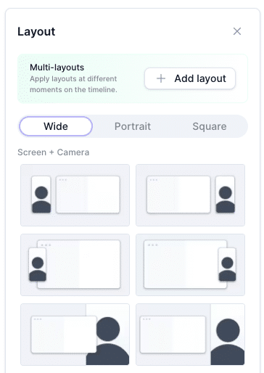Image resolution: width=264 pixels, height=373 pixels.
Task: Choose layout with camera right beside screen
Action: (x=190, y=195)
